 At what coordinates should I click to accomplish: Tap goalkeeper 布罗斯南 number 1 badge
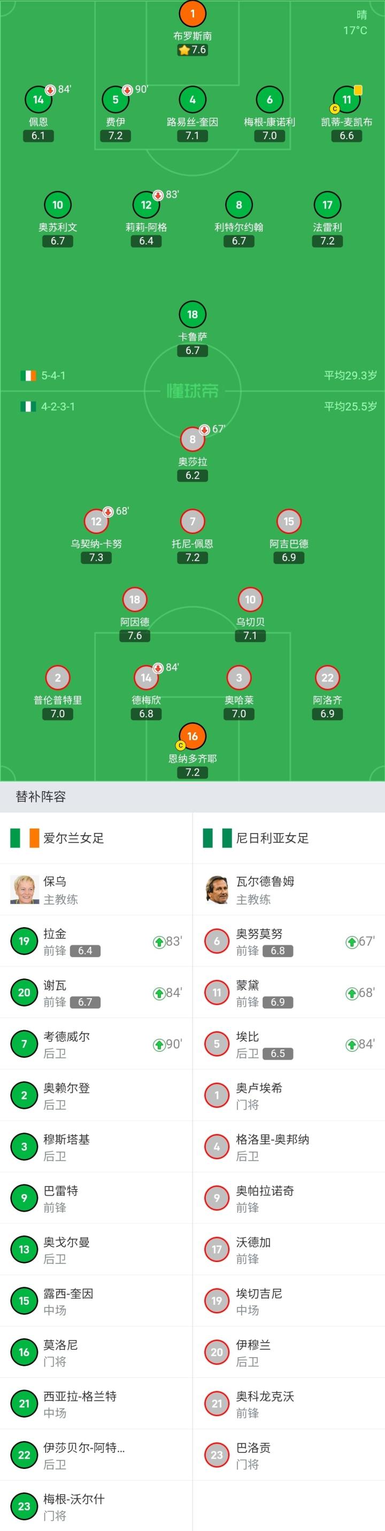[x=192, y=14]
